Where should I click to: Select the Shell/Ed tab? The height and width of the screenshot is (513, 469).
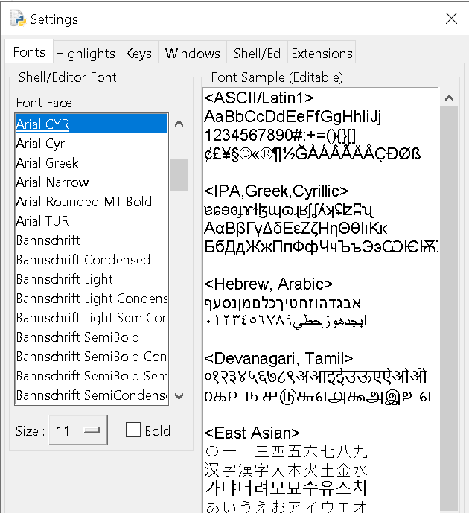tap(257, 54)
